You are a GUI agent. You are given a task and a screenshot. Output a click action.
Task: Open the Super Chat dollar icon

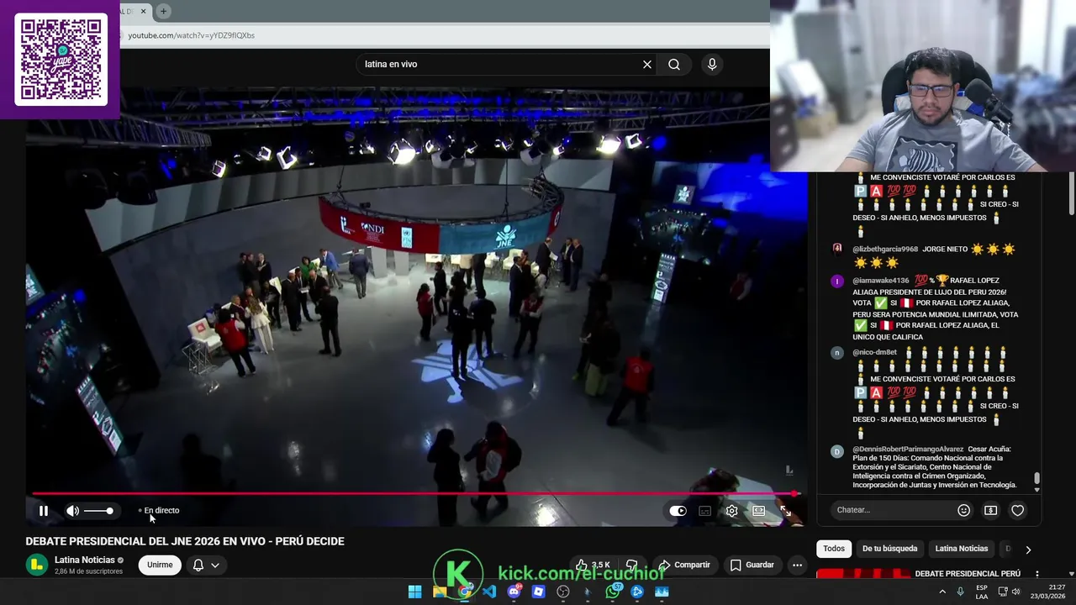(x=991, y=510)
